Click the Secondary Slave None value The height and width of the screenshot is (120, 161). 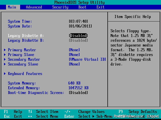coord(74,64)
